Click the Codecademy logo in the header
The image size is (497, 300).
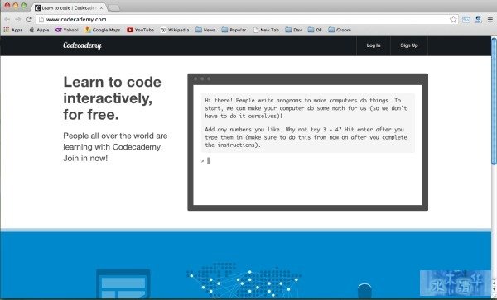(82, 45)
